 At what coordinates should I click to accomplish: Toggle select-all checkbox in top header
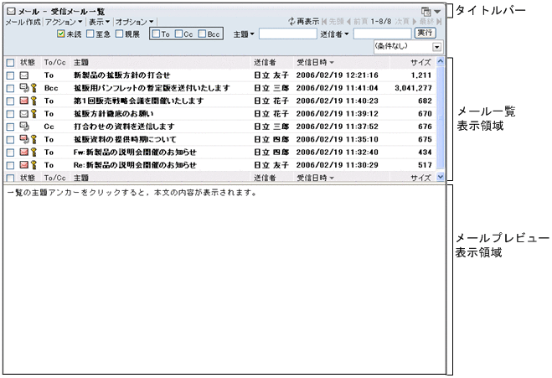pos(10,63)
